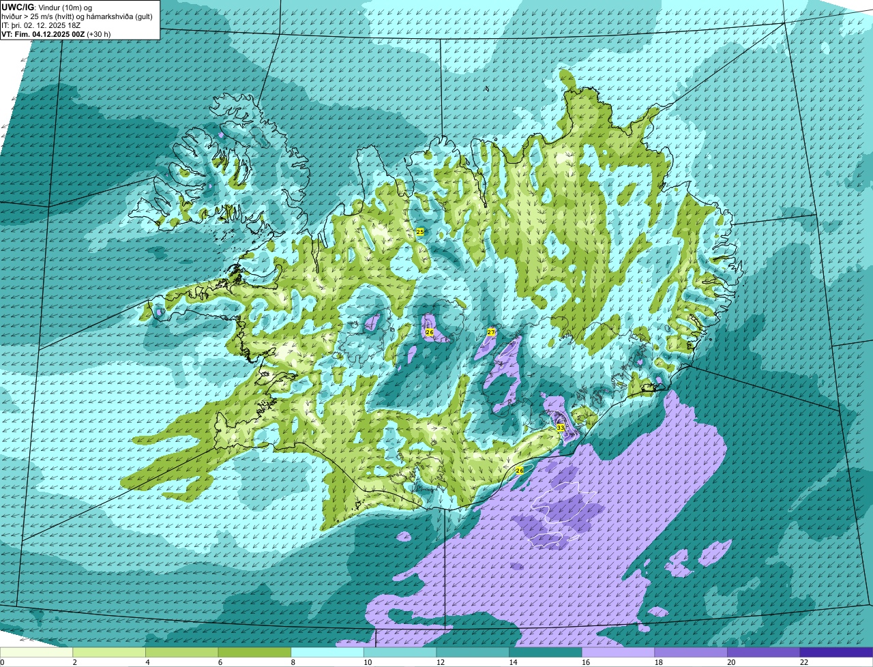This screenshot has width=873, height=667.
Task: Click the yellow gust label reading 27
Action: tap(491, 332)
